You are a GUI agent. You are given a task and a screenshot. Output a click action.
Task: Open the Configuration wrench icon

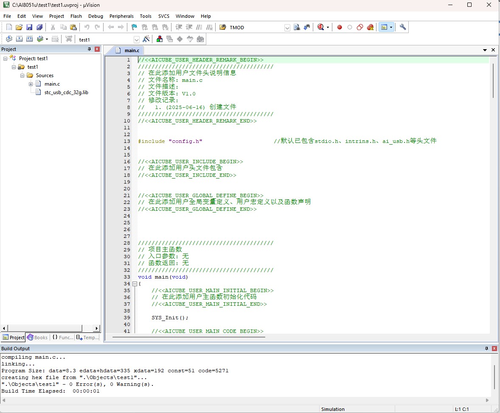click(403, 28)
